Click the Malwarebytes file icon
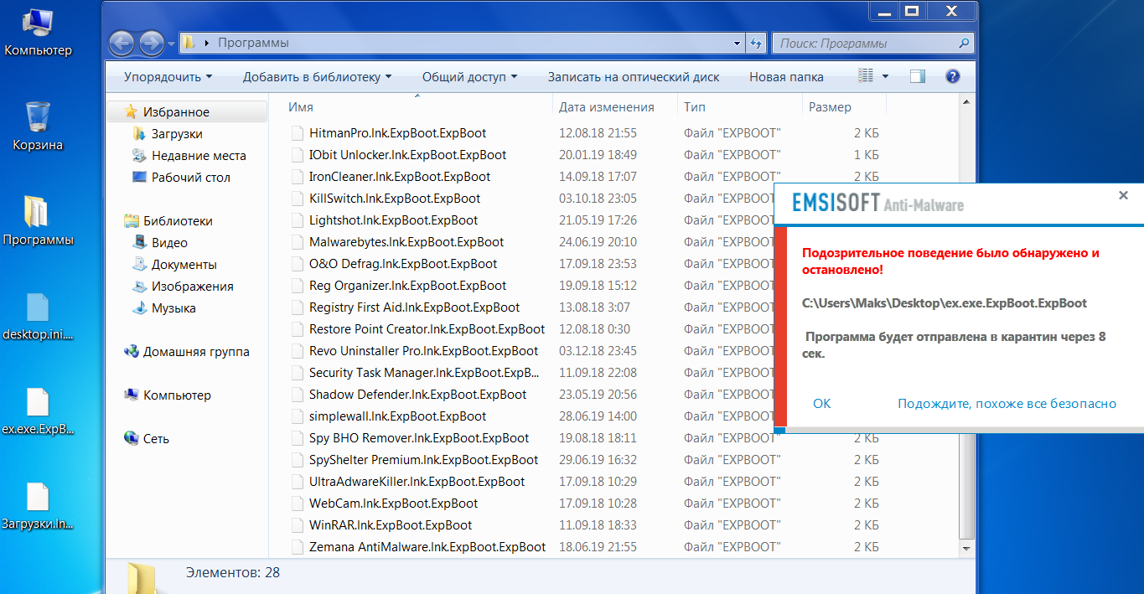This screenshot has height=594, width=1144. [x=297, y=242]
